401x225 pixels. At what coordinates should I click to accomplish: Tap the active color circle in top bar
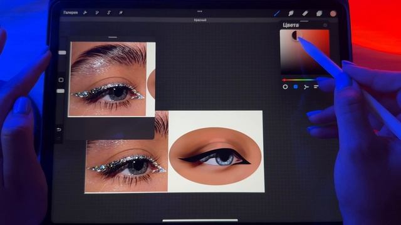click(x=333, y=14)
